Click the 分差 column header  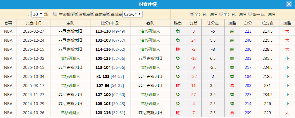[194, 23]
